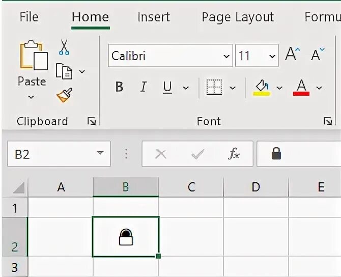The height and width of the screenshot is (277, 341).
Task: Expand the Name Box dropdown arrow
Action: [x=100, y=154]
